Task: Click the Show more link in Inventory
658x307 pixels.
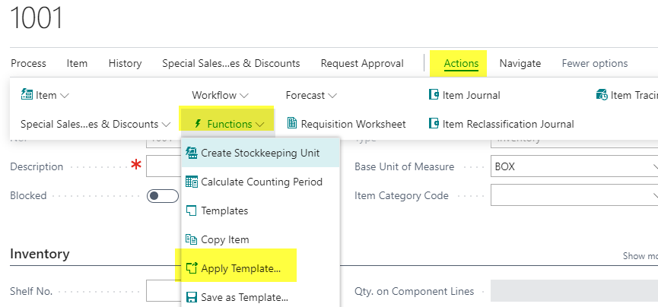Action: click(x=640, y=256)
